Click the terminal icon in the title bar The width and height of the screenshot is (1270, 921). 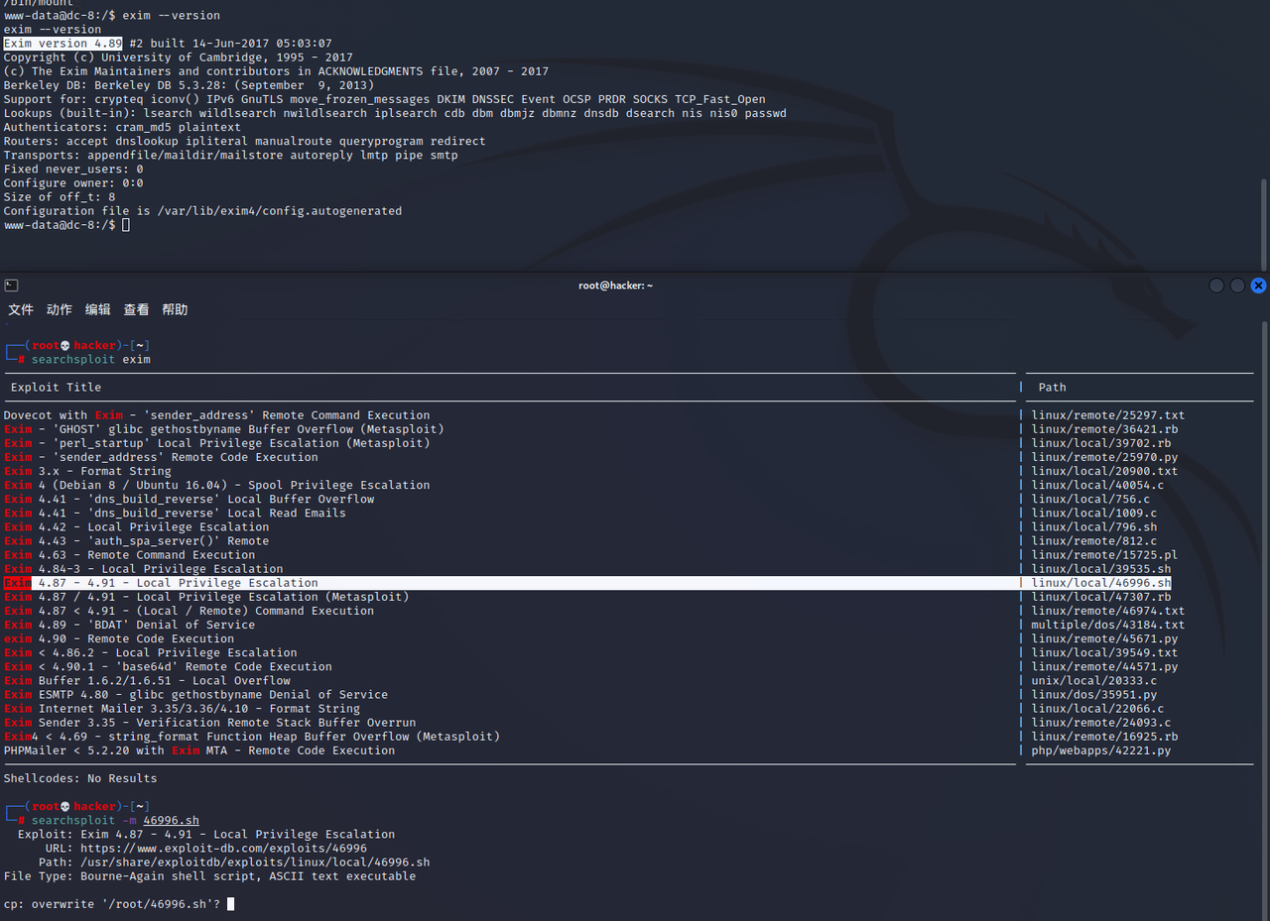tap(10, 286)
